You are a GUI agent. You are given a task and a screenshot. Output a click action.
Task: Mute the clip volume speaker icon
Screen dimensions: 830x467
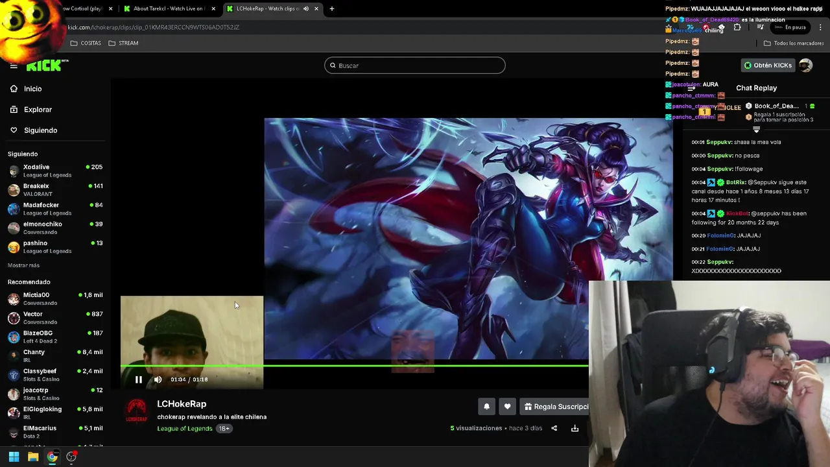coord(158,379)
